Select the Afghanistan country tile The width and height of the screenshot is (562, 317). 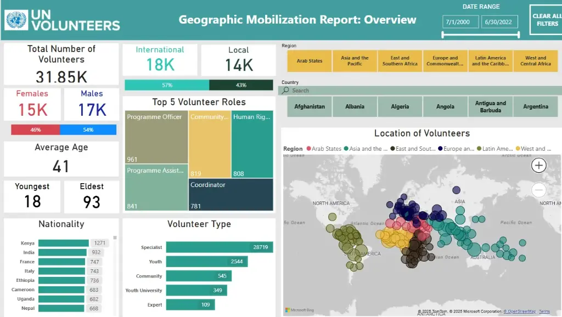pos(310,106)
